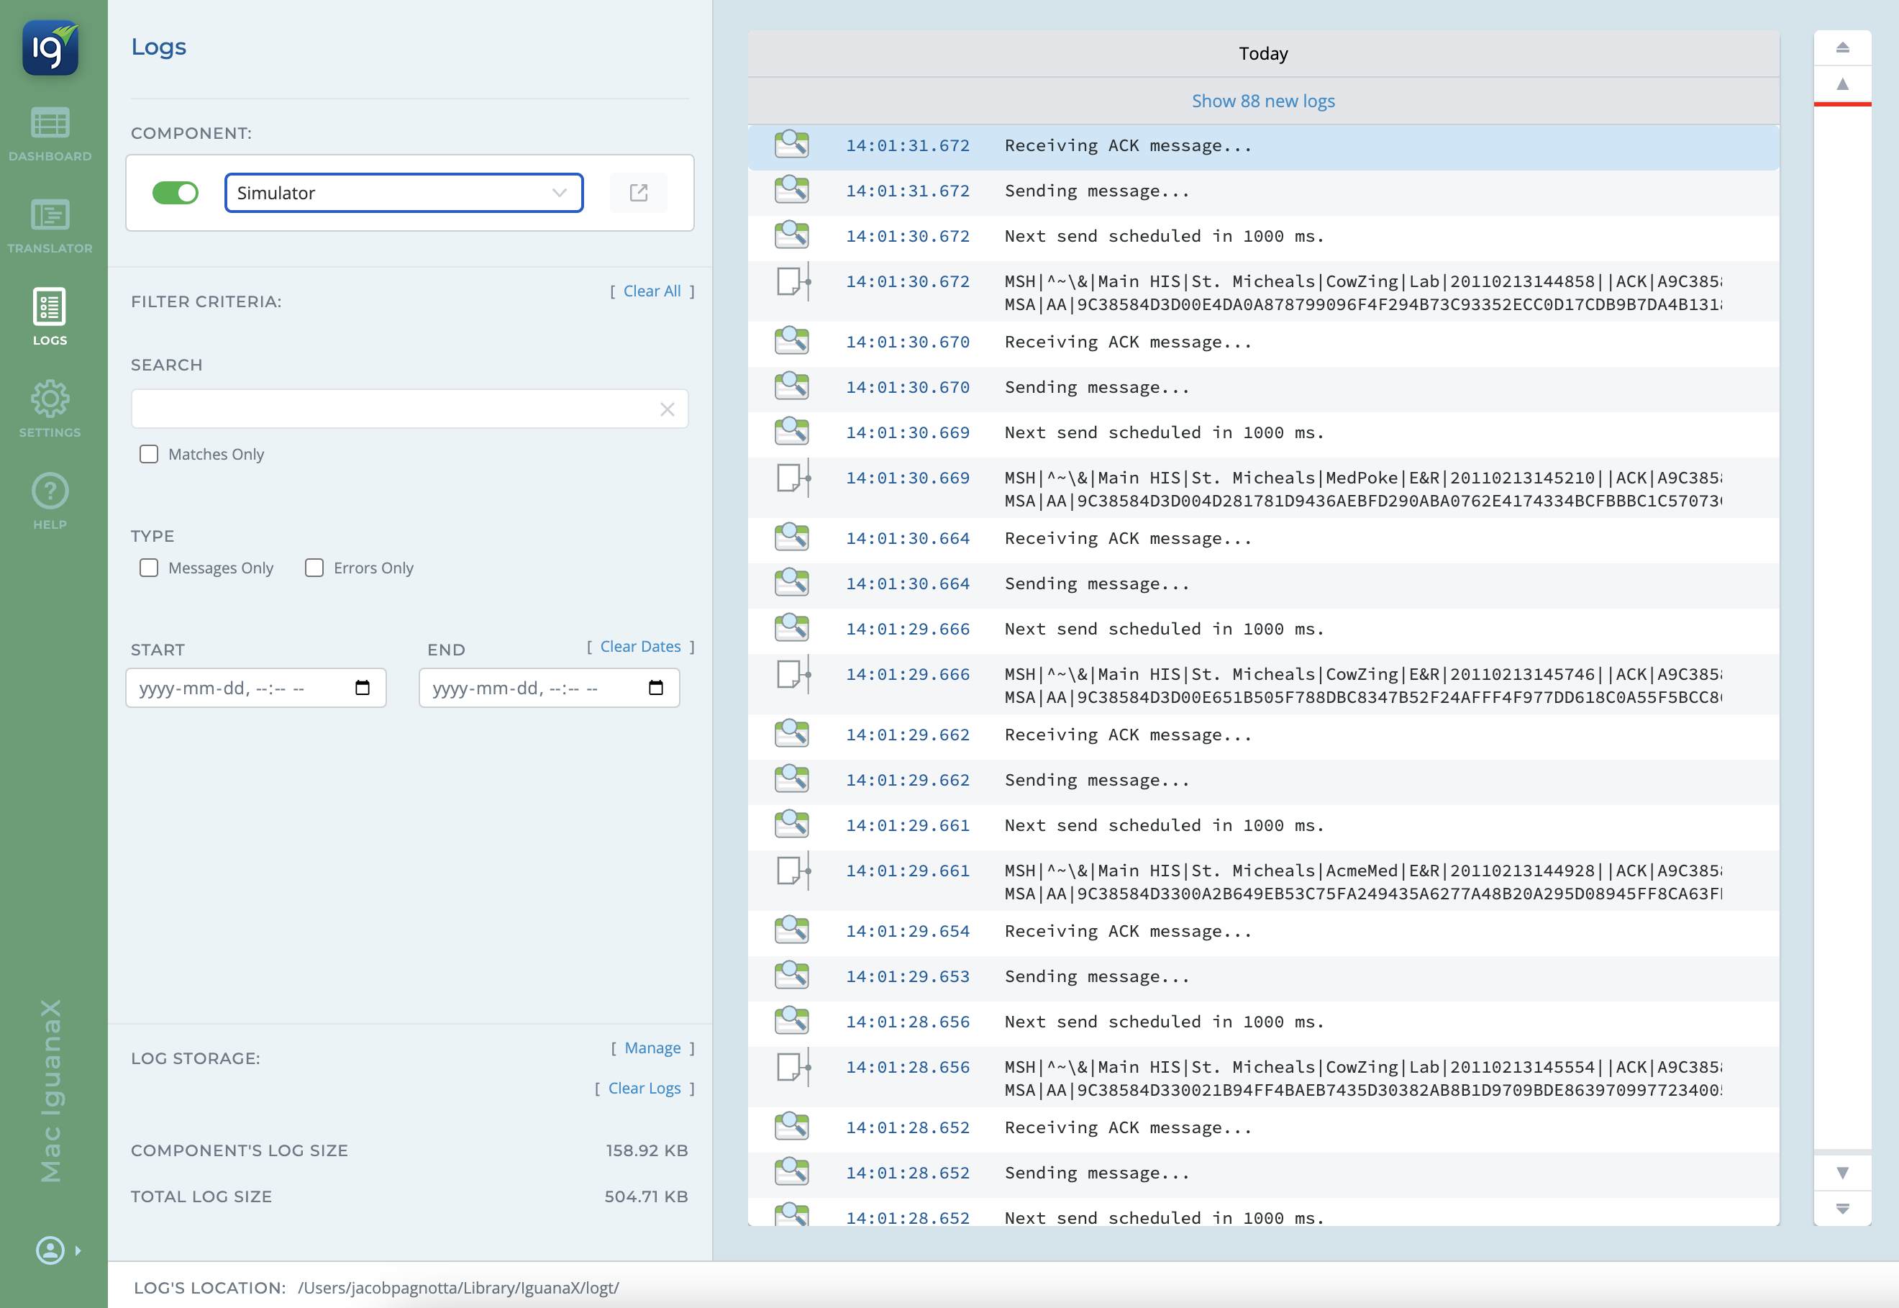
Task: Open log icon for 14:01:31.672 Sending message
Action: tap(791, 189)
